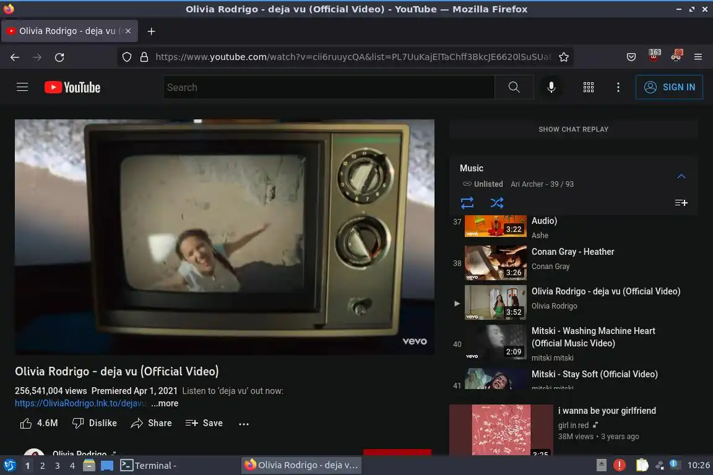713x475 pixels.
Task: Open uBlock extension with 163 badge
Action: coord(654,56)
